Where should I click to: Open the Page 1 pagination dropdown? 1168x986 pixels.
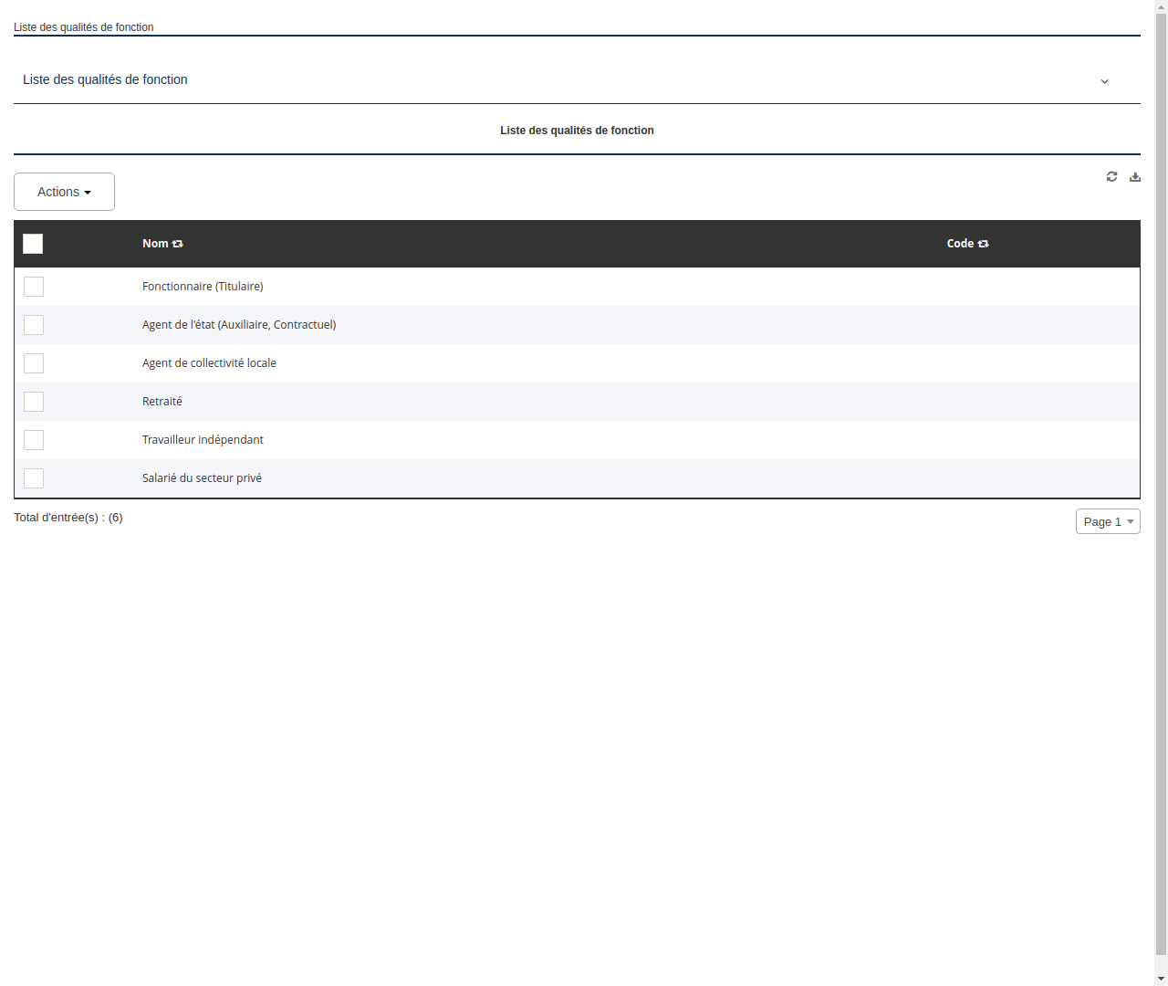click(x=1107, y=521)
